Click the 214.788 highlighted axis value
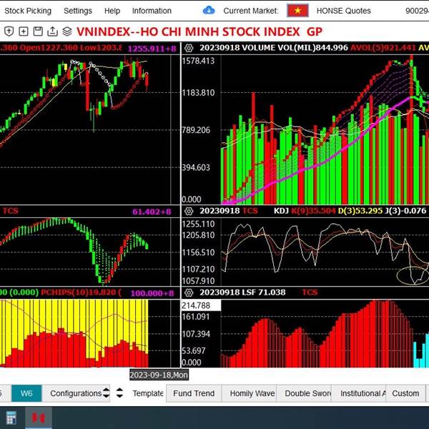Image resolution: width=429 pixels, height=429 pixels. click(201, 305)
